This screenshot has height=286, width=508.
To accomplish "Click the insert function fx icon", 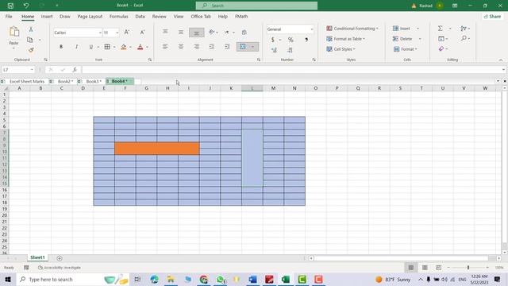I will click(75, 70).
